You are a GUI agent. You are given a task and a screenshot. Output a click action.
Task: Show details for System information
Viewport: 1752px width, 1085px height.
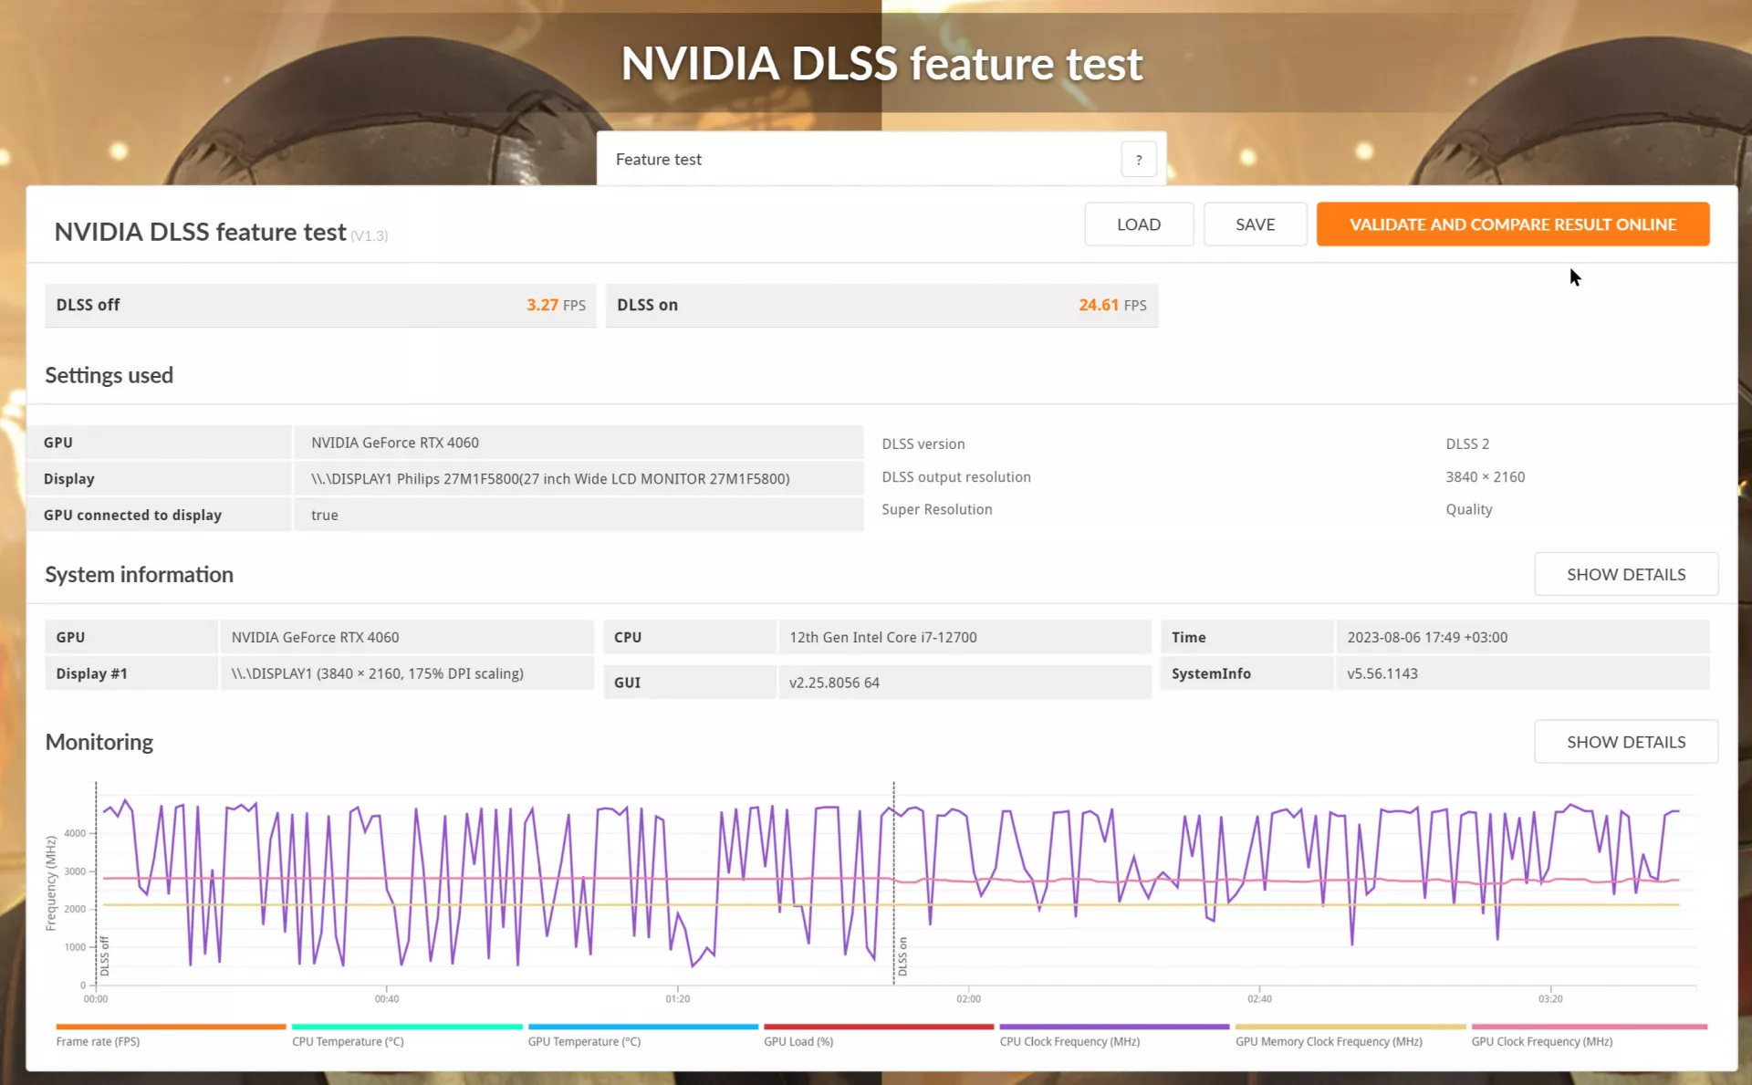[x=1626, y=574]
